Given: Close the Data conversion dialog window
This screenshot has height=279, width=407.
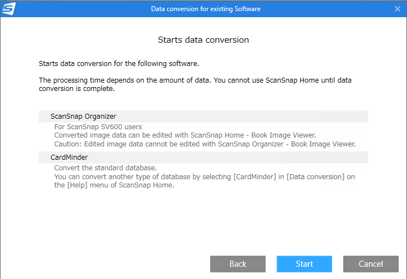Looking at the screenshot, I should click(397, 9).
